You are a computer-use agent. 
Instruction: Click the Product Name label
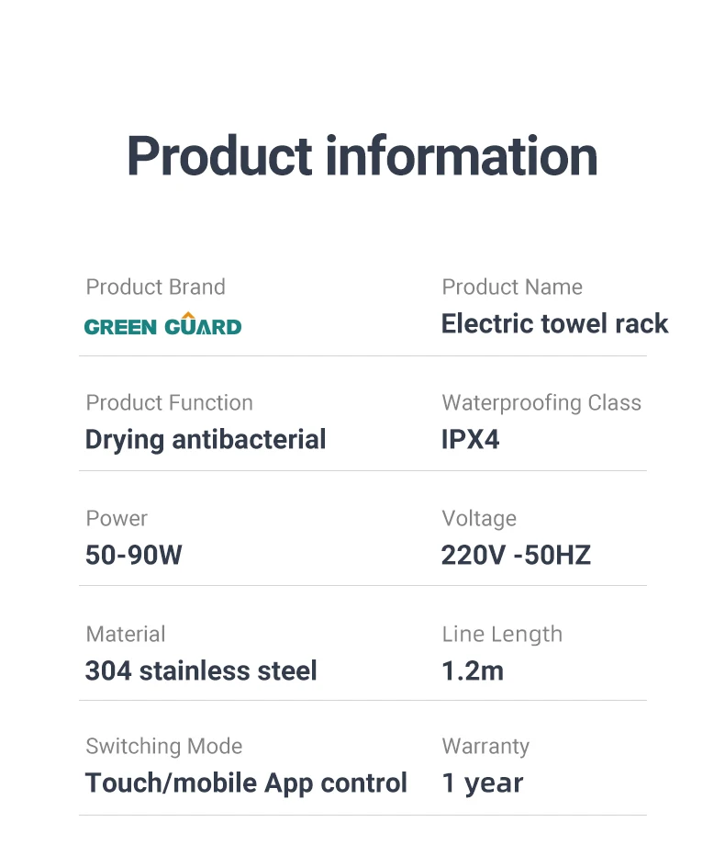tap(512, 287)
